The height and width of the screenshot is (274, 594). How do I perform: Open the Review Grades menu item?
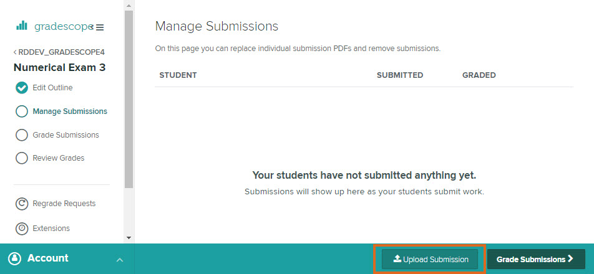pyautogui.click(x=58, y=158)
